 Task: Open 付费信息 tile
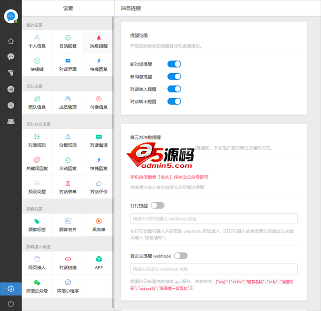pyautogui.click(x=99, y=102)
